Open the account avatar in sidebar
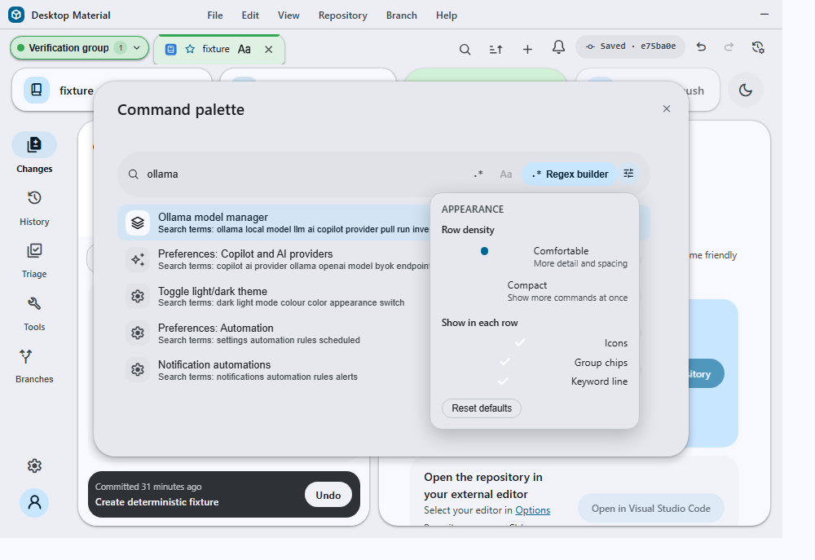This screenshot has height=560, width=815. [34, 503]
